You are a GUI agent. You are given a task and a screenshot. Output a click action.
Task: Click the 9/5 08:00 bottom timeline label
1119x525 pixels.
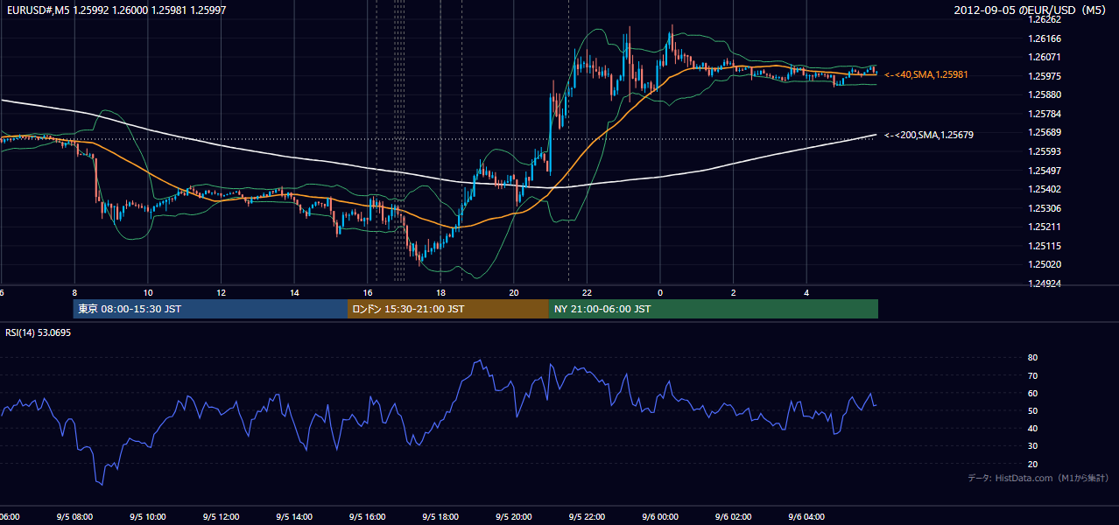pyautogui.click(x=74, y=517)
